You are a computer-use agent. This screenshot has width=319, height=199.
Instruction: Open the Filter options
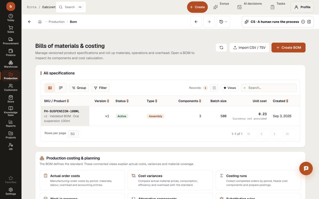100,88
